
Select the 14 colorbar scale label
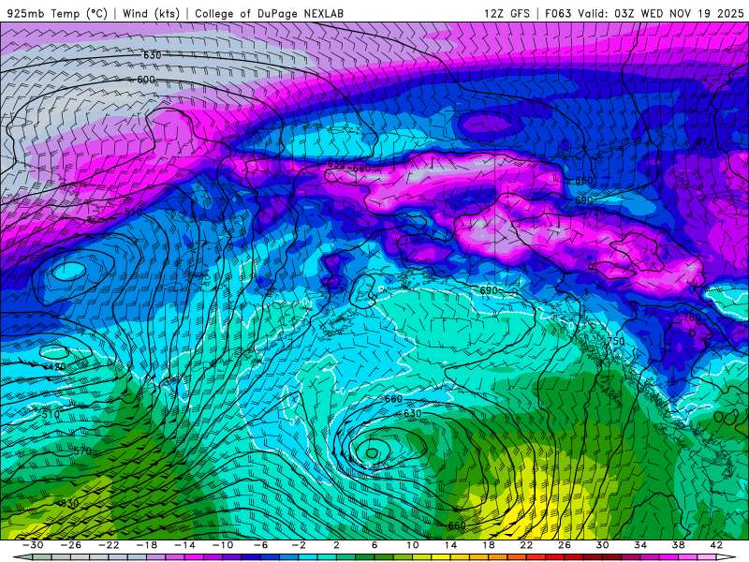click(x=450, y=545)
